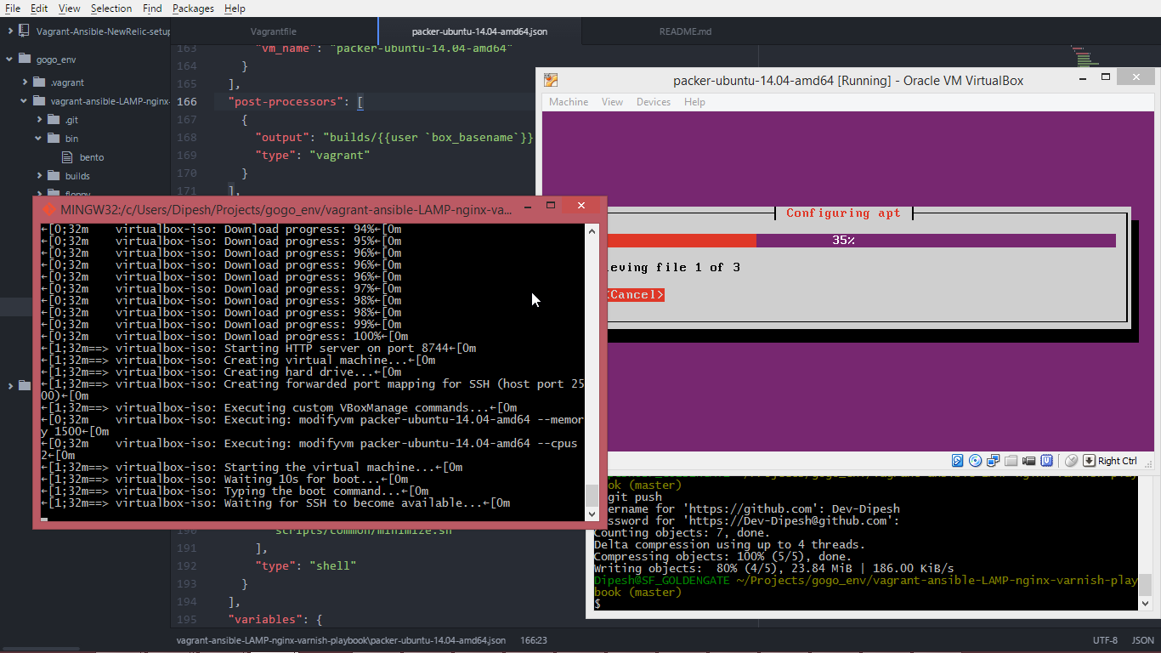Expand the builds folder chevron

tap(39, 176)
